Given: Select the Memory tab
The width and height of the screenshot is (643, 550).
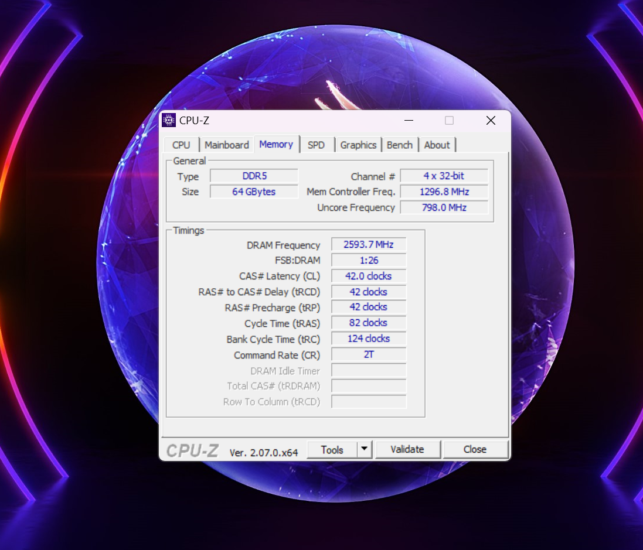Looking at the screenshot, I should pyautogui.click(x=277, y=144).
